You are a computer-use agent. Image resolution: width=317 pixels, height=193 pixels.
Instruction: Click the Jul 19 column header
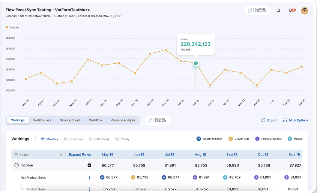[170, 155]
